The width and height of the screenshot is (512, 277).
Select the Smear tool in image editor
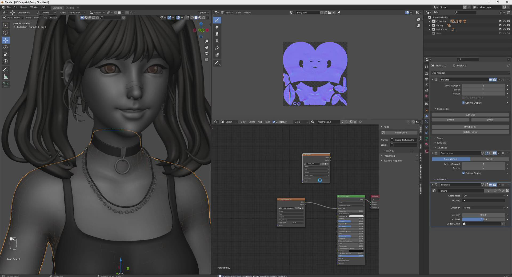tap(217, 34)
